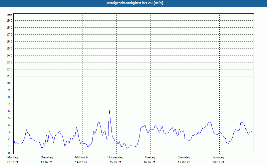
Task: Click the 10,0 value on the y-axis
Action: tap(10, 83)
